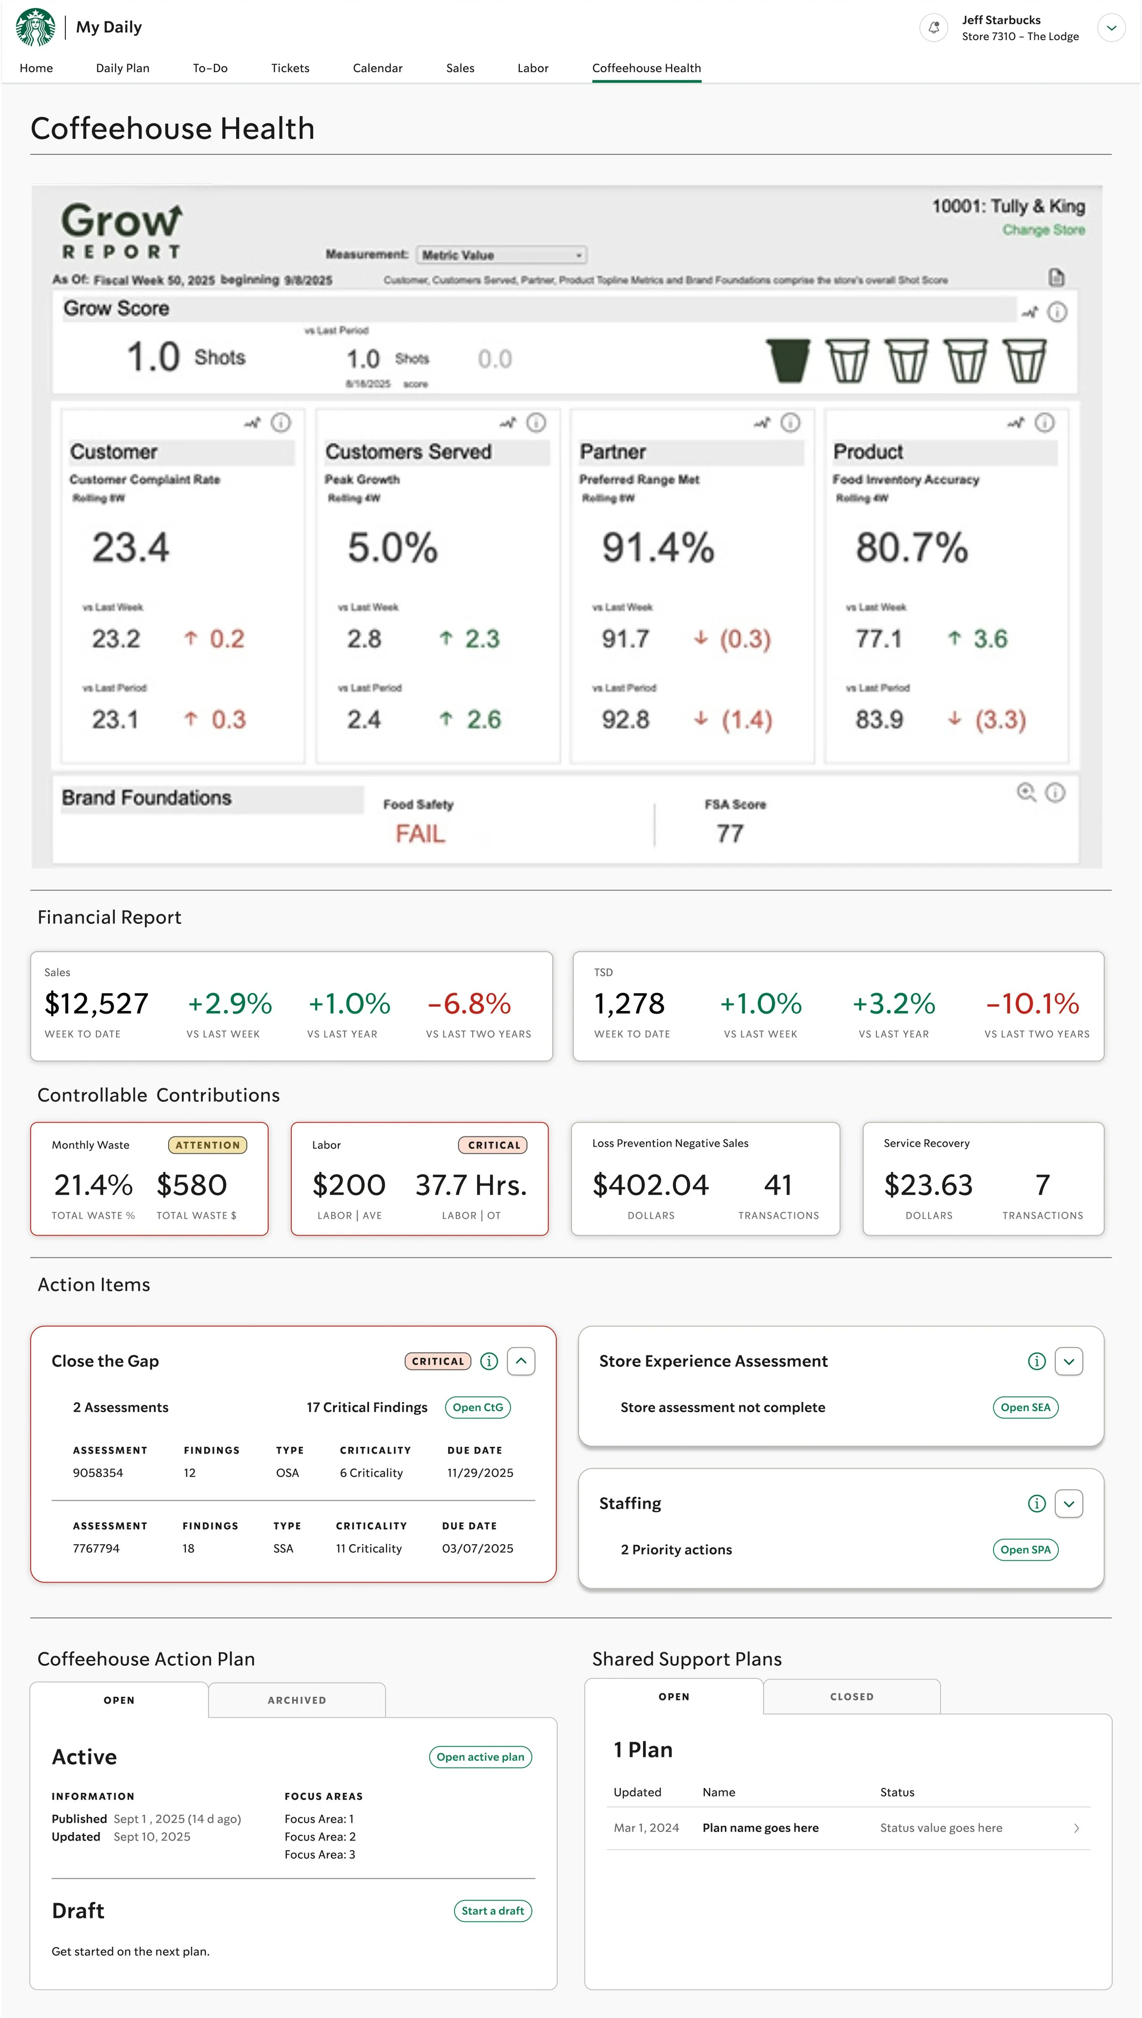Click the Grow Score info icon
This screenshot has width=1142, height=2018.
1057,312
